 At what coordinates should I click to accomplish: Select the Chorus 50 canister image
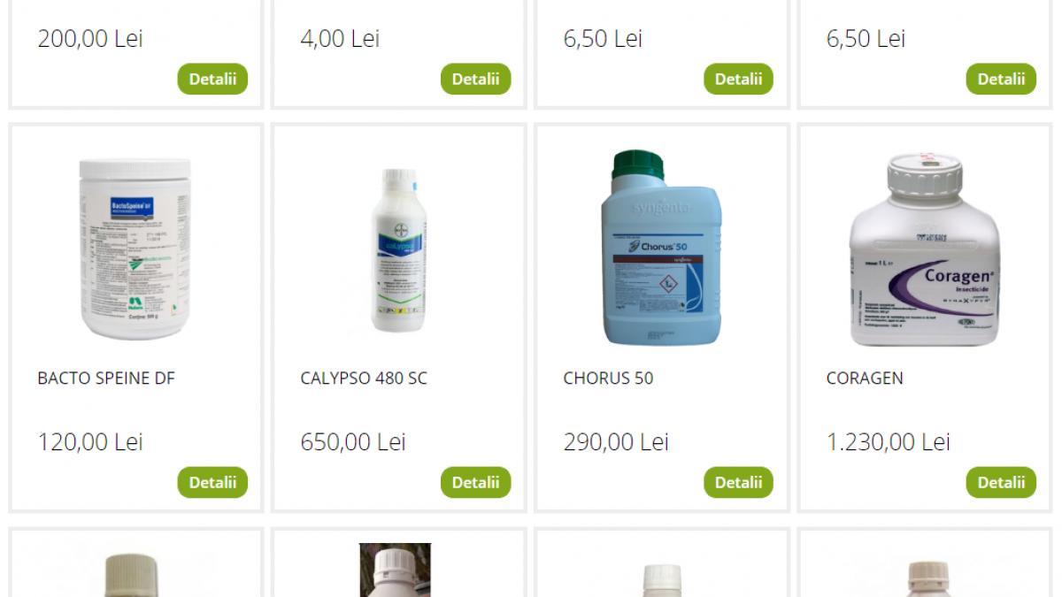(661, 248)
